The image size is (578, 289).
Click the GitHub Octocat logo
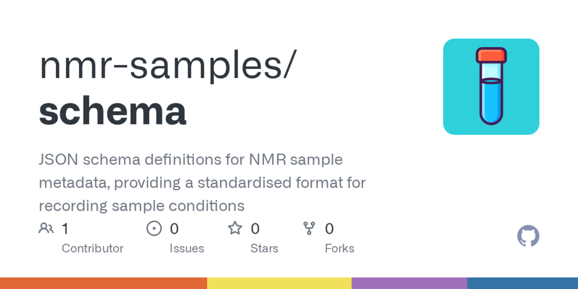click(528, 236)
